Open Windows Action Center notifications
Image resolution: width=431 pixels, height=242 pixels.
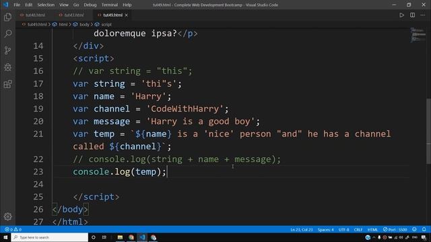[424, 237]
